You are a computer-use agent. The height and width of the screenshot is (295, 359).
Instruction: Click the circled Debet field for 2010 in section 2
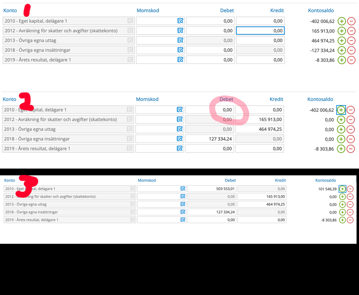[x=210, y=110]
